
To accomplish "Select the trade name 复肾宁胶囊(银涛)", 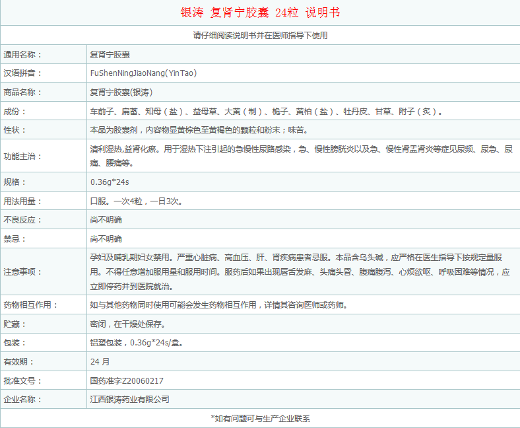I will (x=121, y=92).
